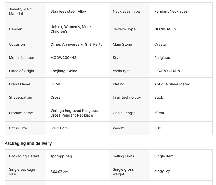Click the 'Zhejiang, China' origin value
Viewport: 216px width, 185px height.
[64, 71]
